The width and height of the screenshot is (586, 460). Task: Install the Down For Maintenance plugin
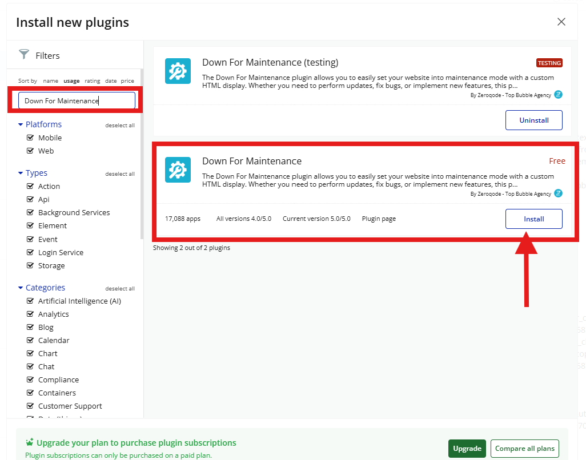[x=533, y=219]
